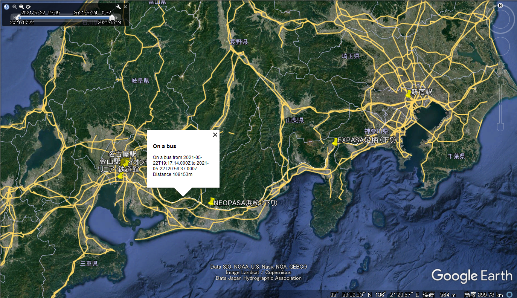Image resolution: width=517 pixels, height=298 pixels.
Task: Zoom in the time slider range
Action: pyautogui.click(x=21, y=7)
